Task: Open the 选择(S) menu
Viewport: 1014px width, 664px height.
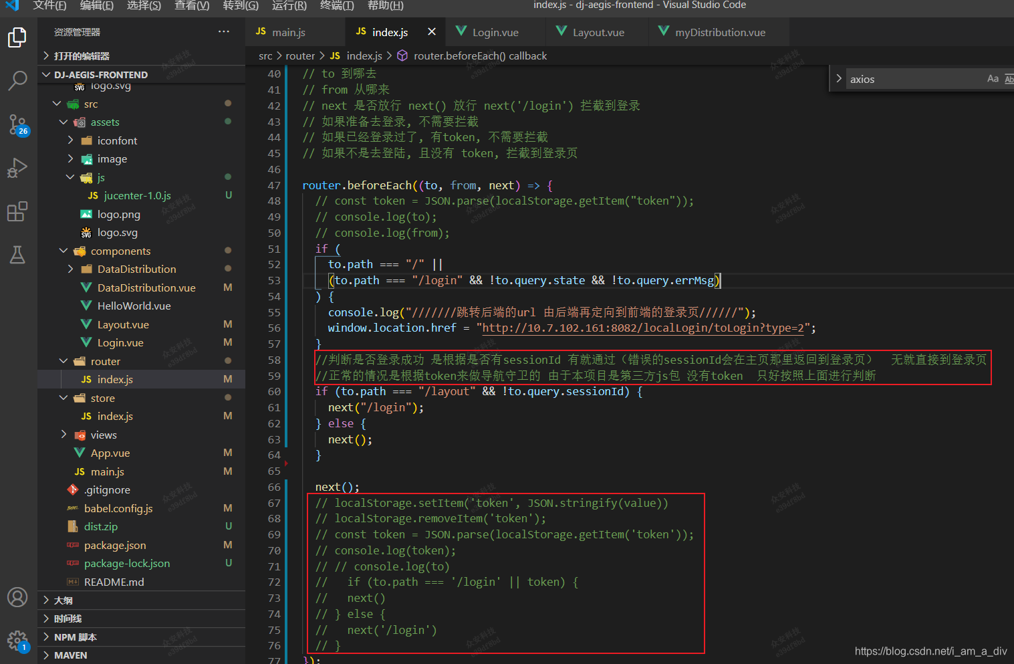Action: click(144, 5)
